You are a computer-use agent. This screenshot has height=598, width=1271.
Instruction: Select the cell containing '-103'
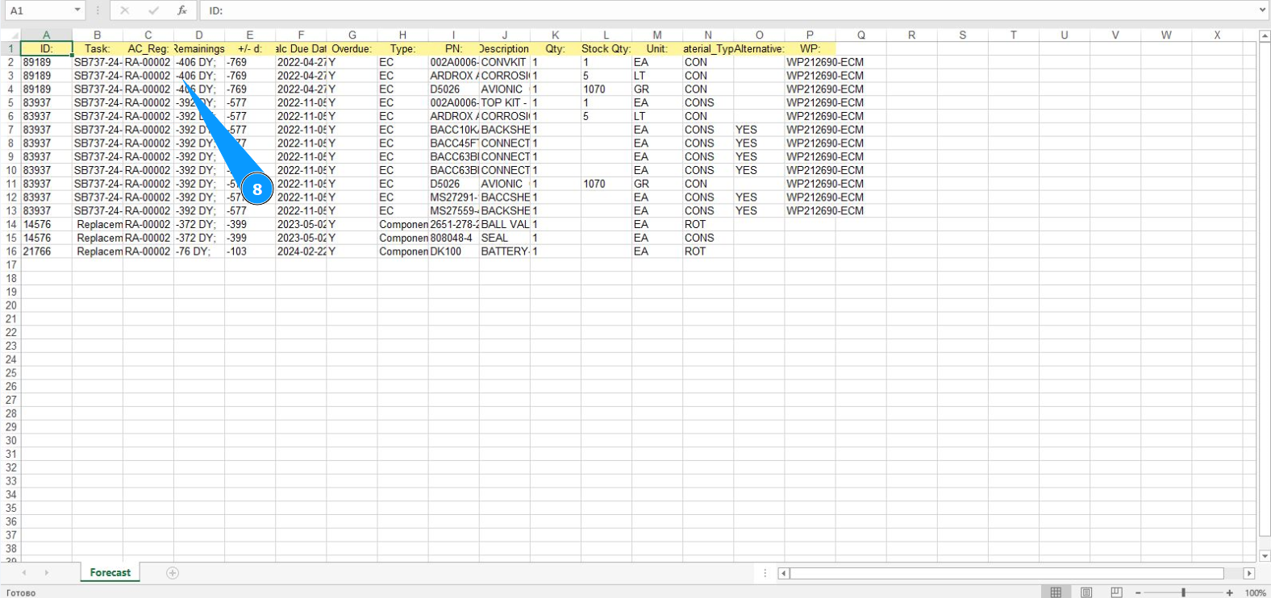[x=250, y=251]
